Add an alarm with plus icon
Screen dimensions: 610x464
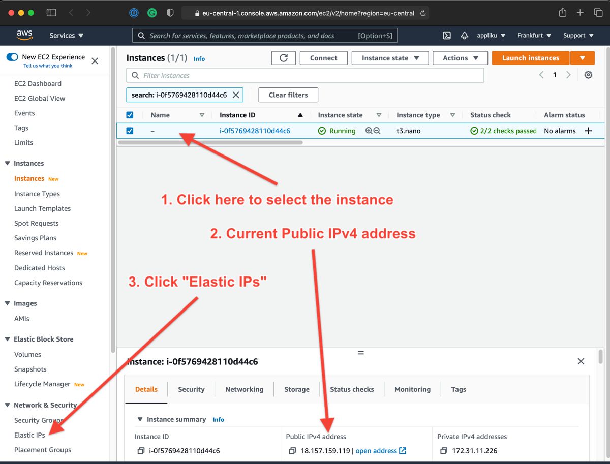(588, 131)
